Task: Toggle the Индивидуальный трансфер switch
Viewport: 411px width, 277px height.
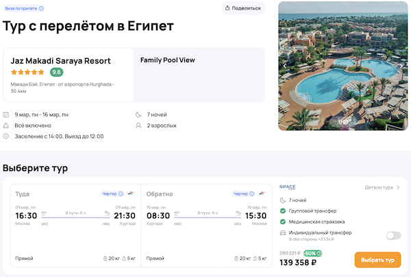Action: pyautogui.click(x=393, y=235)
